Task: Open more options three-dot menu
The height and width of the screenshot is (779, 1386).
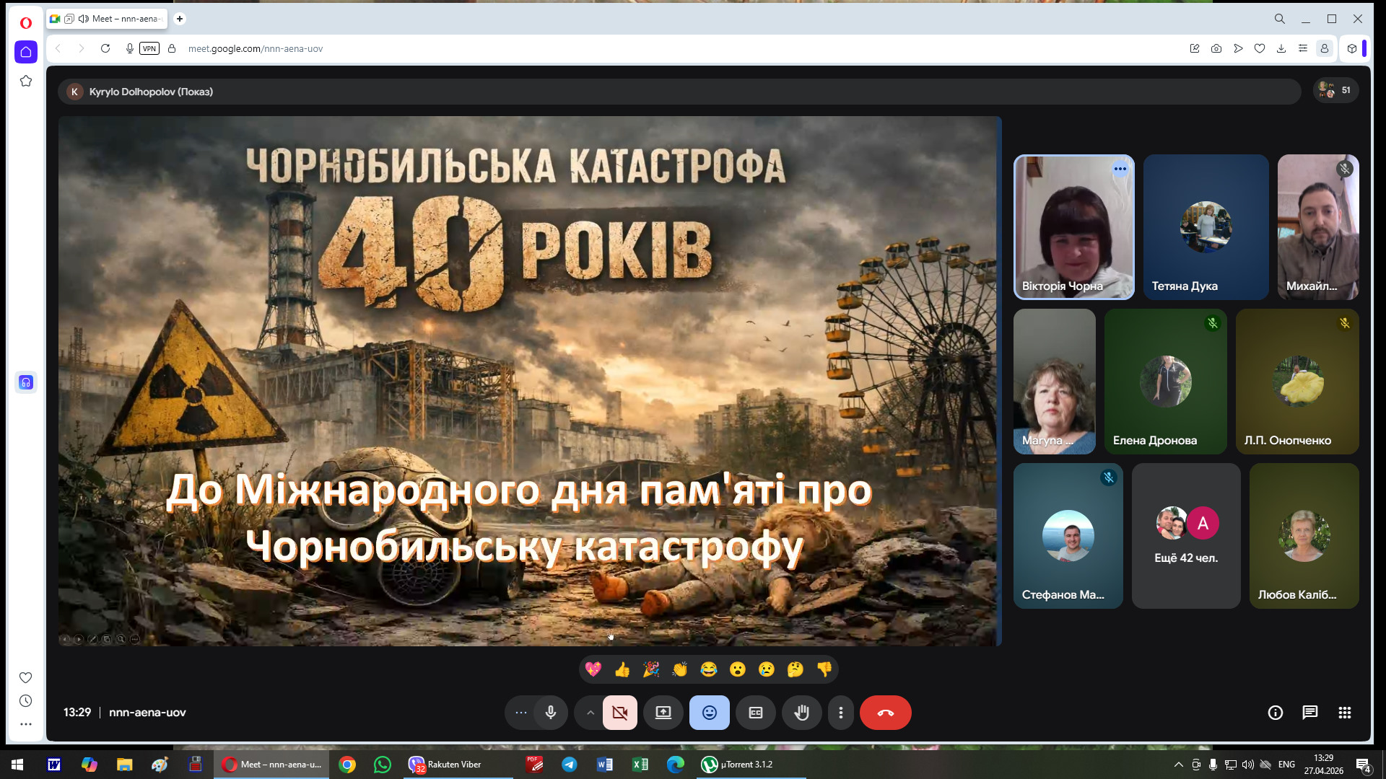Action: click(840, 713)
